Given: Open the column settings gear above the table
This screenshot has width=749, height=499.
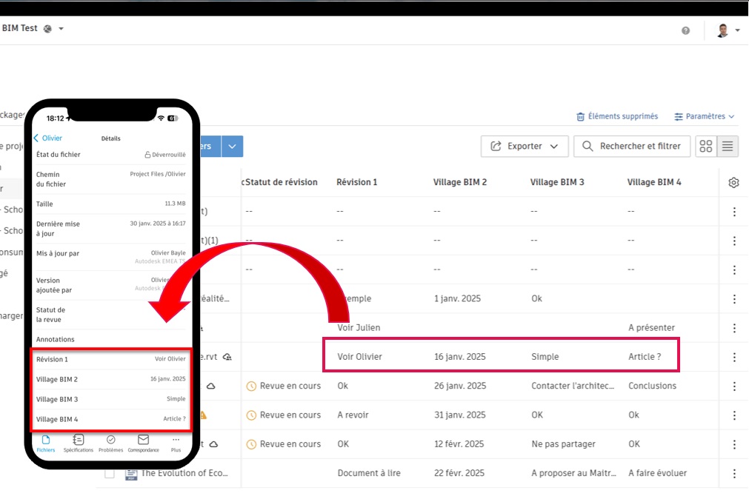Looking at the screenshot, I should click(x=733, y=182).
